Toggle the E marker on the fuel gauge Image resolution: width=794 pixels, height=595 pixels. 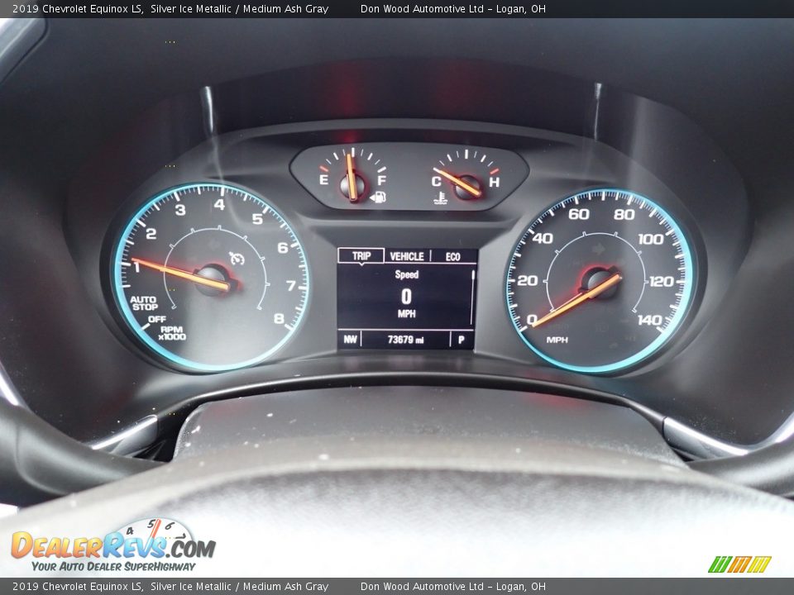pos(323,180)
